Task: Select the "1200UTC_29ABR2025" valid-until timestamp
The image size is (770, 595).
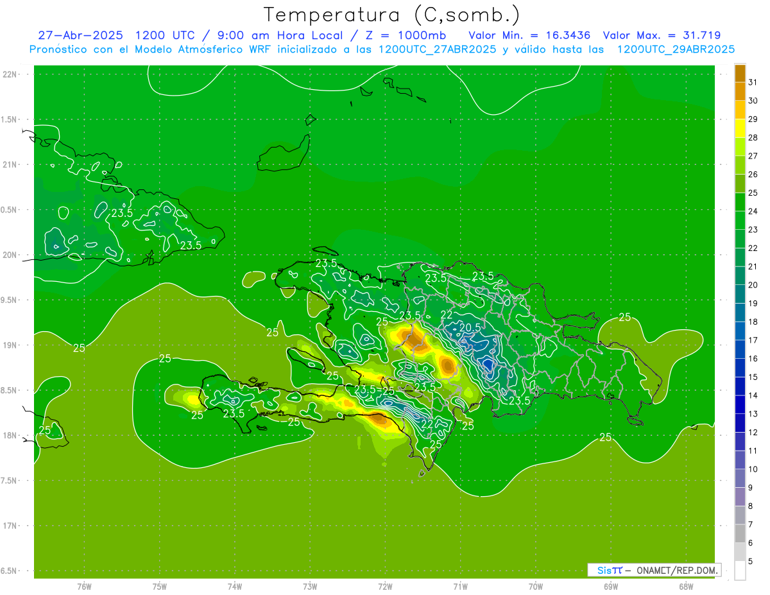Action: [x=676, y=49]
